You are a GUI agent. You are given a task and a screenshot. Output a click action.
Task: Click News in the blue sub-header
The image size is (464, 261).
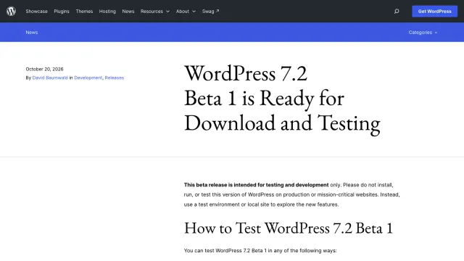click(32, 32)
